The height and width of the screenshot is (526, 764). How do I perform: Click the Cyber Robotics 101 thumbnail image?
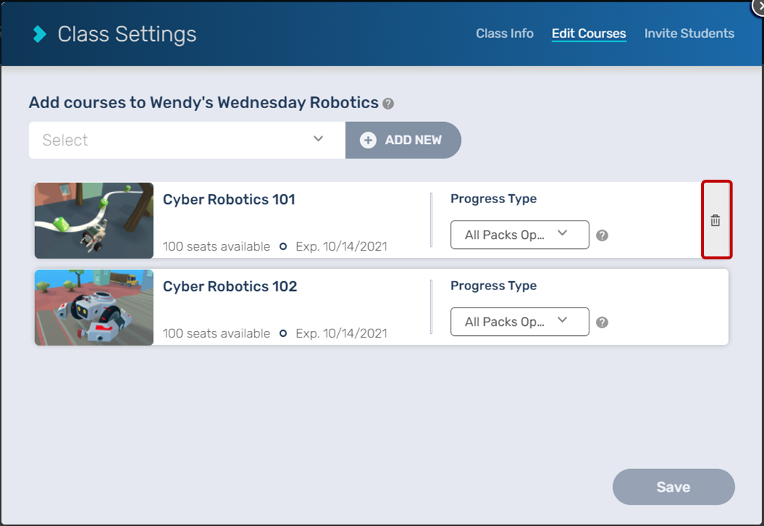[x=94, y=220]
